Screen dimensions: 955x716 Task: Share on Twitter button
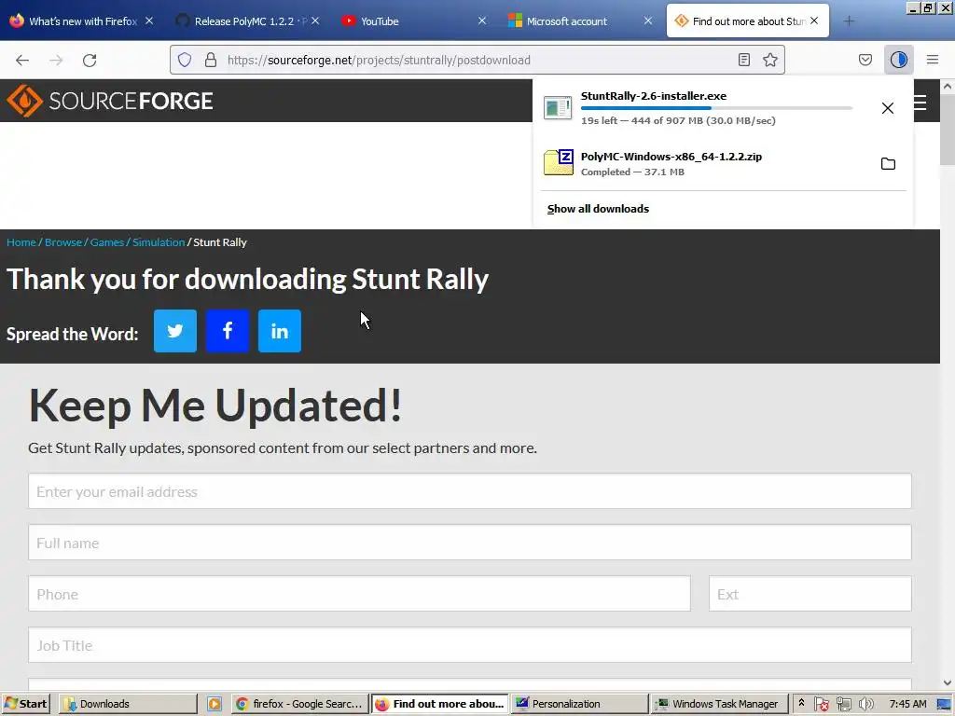pos(174,331)
